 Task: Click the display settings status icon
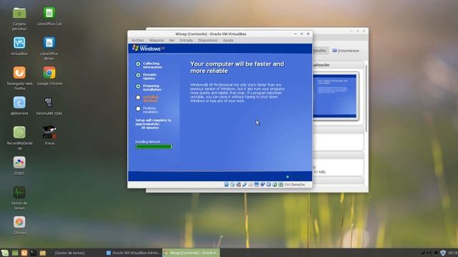click(x=256, y=184)
